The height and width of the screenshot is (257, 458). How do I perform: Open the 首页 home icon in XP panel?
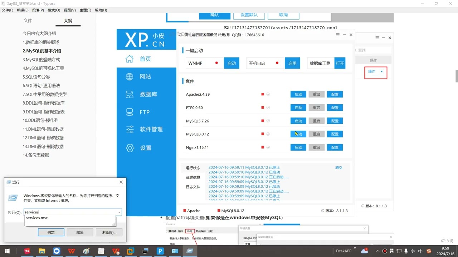coord(129,59)
